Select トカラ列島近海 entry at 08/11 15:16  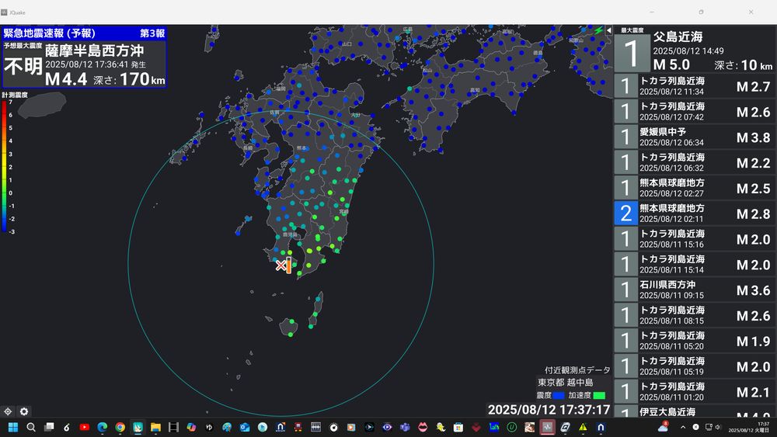(x=695, y=238)
